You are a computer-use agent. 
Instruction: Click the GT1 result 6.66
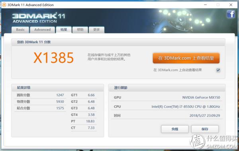point(91,95)
